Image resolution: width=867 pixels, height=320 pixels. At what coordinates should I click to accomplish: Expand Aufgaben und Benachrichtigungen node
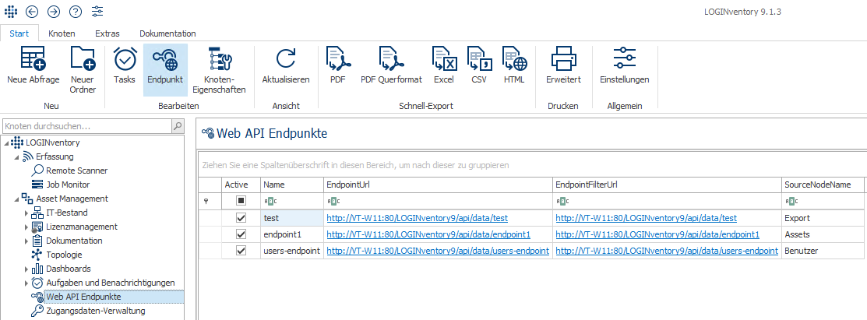(26, 283)
